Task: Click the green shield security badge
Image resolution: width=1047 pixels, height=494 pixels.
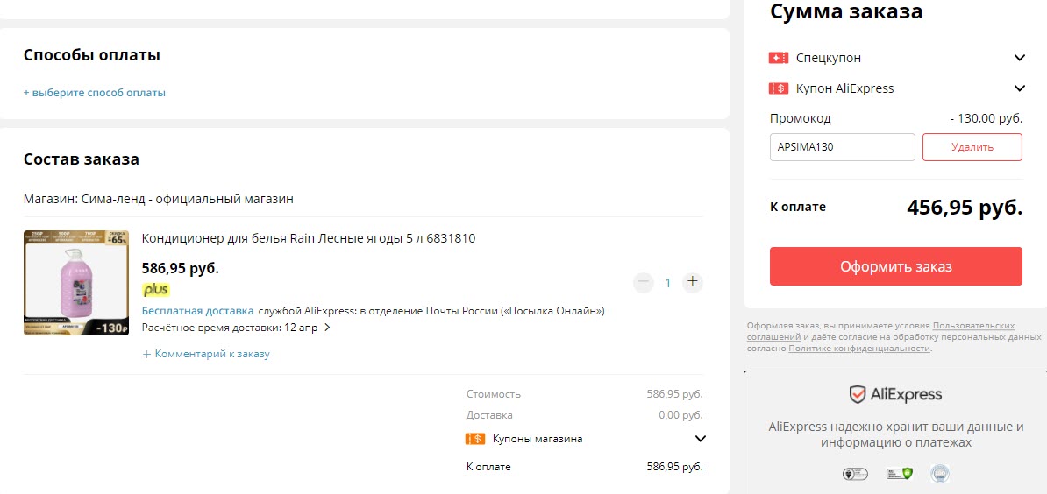Action: point(898,474)
